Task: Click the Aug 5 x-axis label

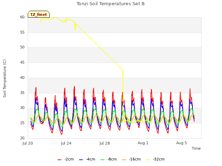Action: point(181,143)
